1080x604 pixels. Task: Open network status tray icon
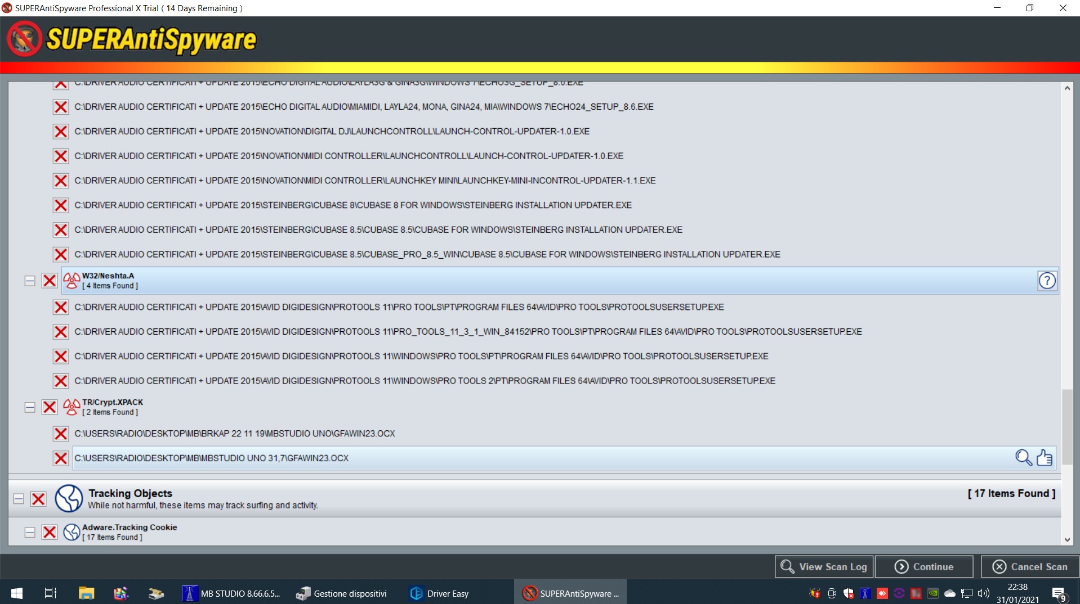(x=967, y=593)
